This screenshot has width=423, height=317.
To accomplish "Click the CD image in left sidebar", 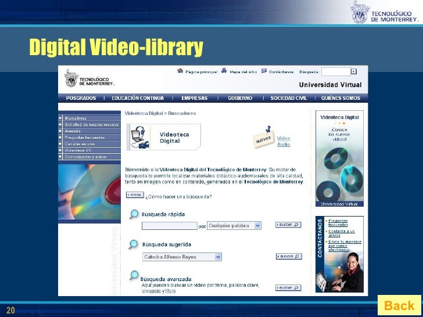I will click(89, 192).
